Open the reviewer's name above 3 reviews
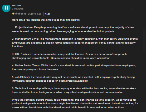 click(x=18, y=6)
